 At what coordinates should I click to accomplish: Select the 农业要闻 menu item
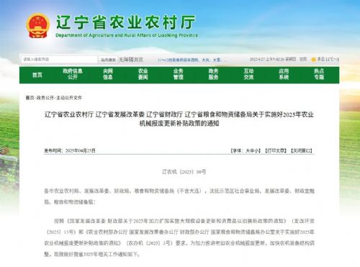click(x=143, y=74)
